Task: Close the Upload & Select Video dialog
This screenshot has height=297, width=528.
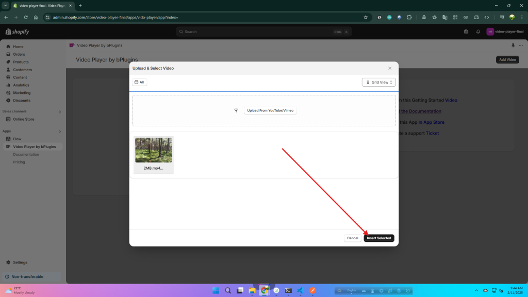Action: [390, 68]
